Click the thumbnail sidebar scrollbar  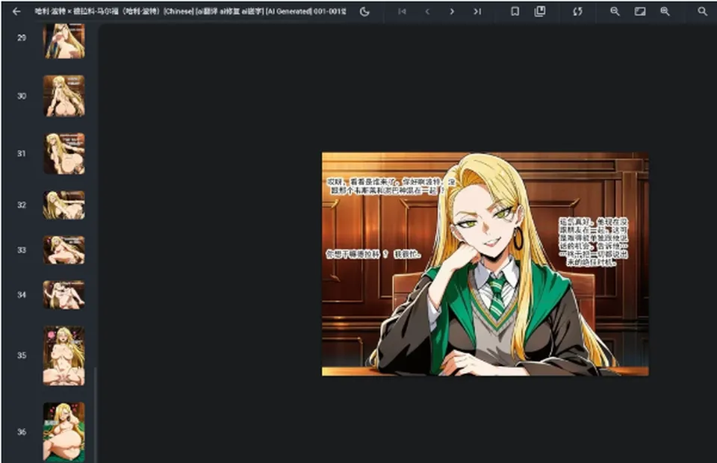95,415
